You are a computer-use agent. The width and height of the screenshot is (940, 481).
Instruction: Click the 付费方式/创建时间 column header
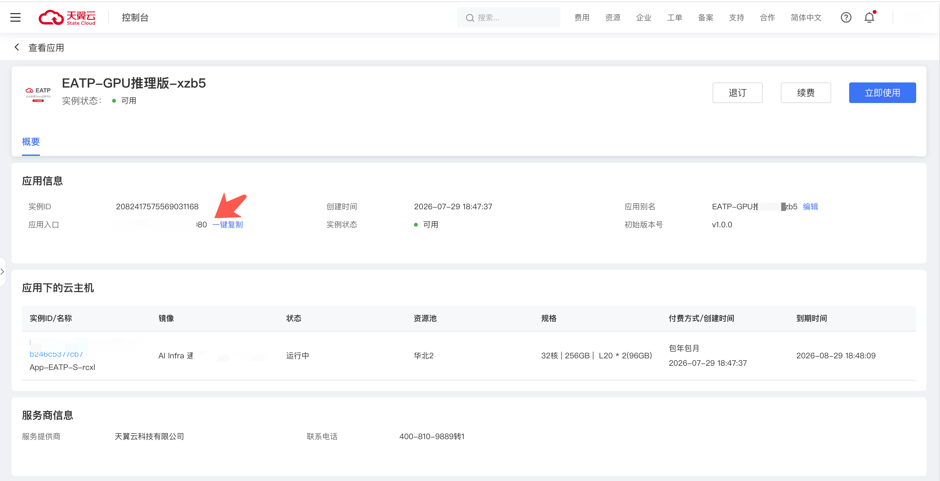(x=701, y=318)
